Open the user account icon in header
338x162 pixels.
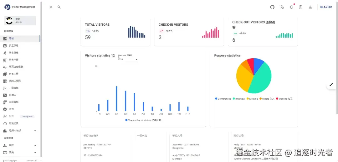point(310,7)
